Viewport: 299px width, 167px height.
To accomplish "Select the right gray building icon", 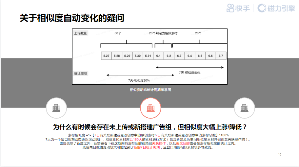I will tap(244, 108).
